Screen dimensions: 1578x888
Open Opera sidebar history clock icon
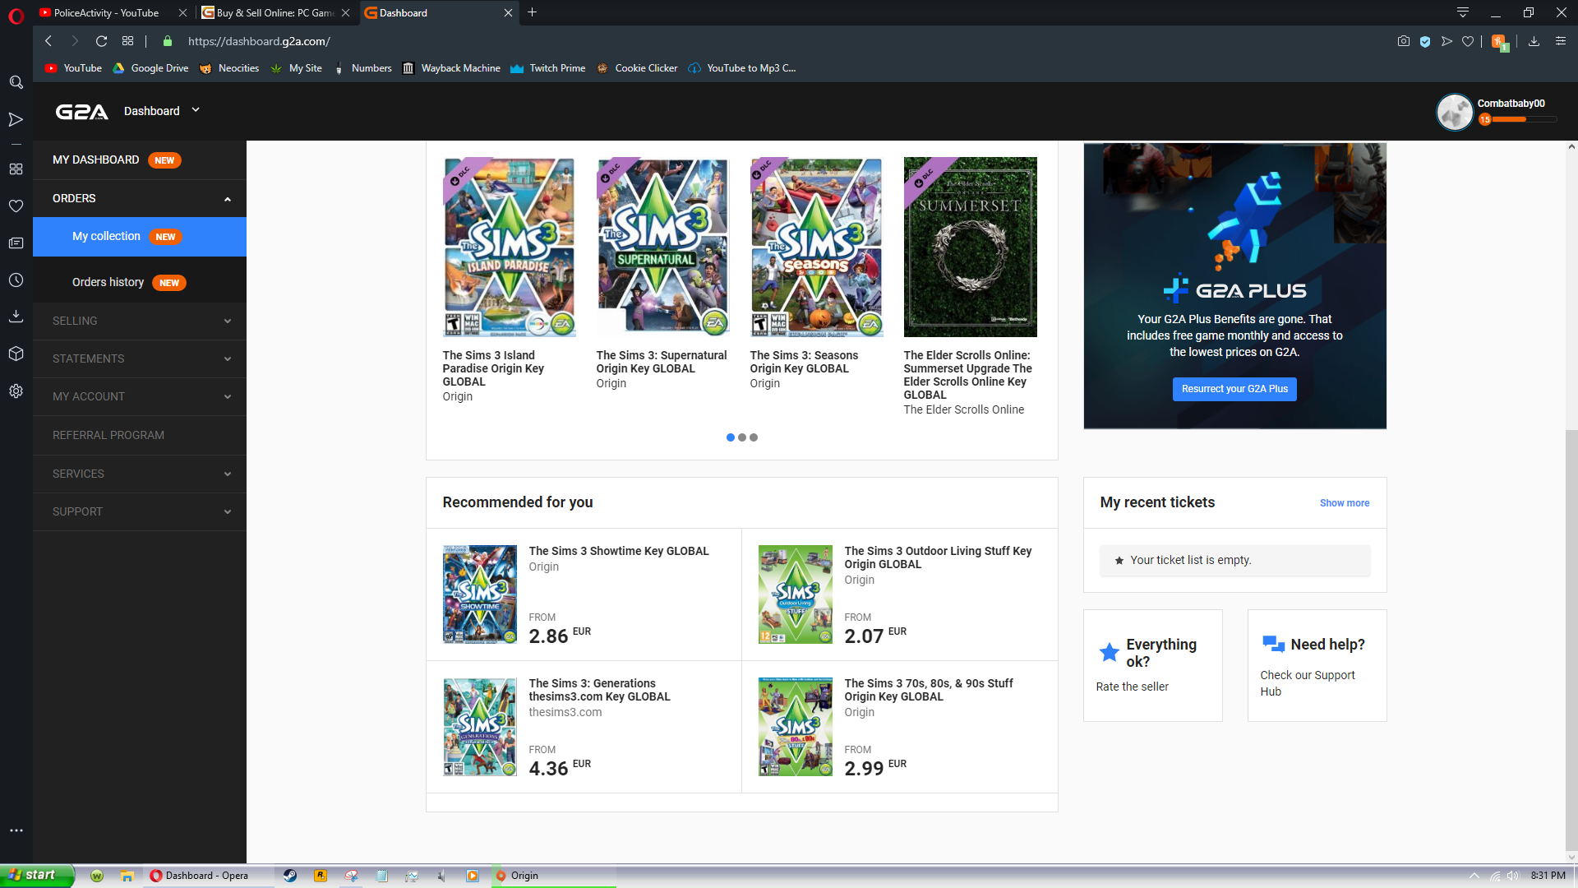(x=16, y=280)
